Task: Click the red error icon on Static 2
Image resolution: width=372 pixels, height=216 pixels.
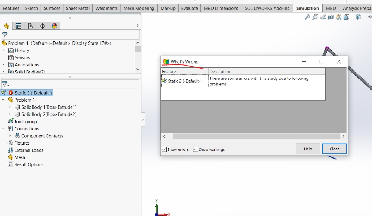Action: point(11,93)
